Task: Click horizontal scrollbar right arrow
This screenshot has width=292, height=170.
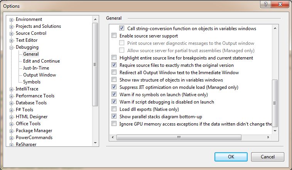Action: click(x=268, y=137)
